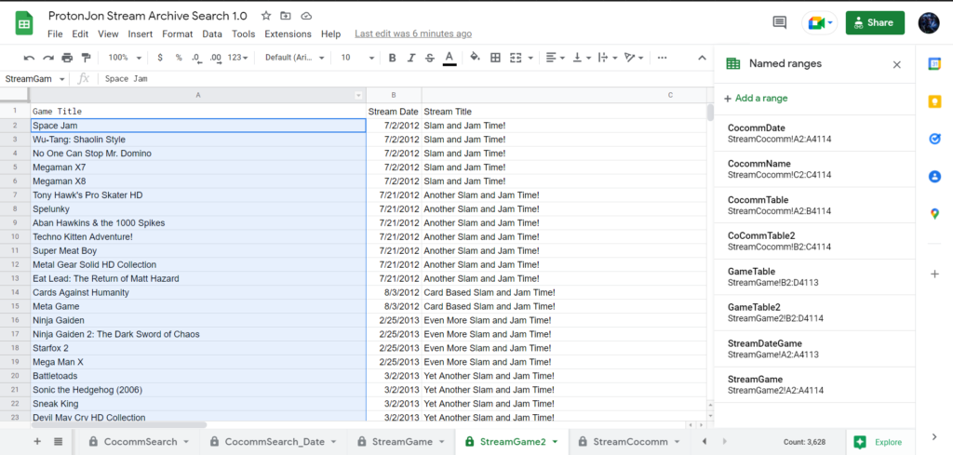The width and height of the screenshot is (953, 455).
Task: Format as currency with dollar icon
Action: [x=160, y=58]
